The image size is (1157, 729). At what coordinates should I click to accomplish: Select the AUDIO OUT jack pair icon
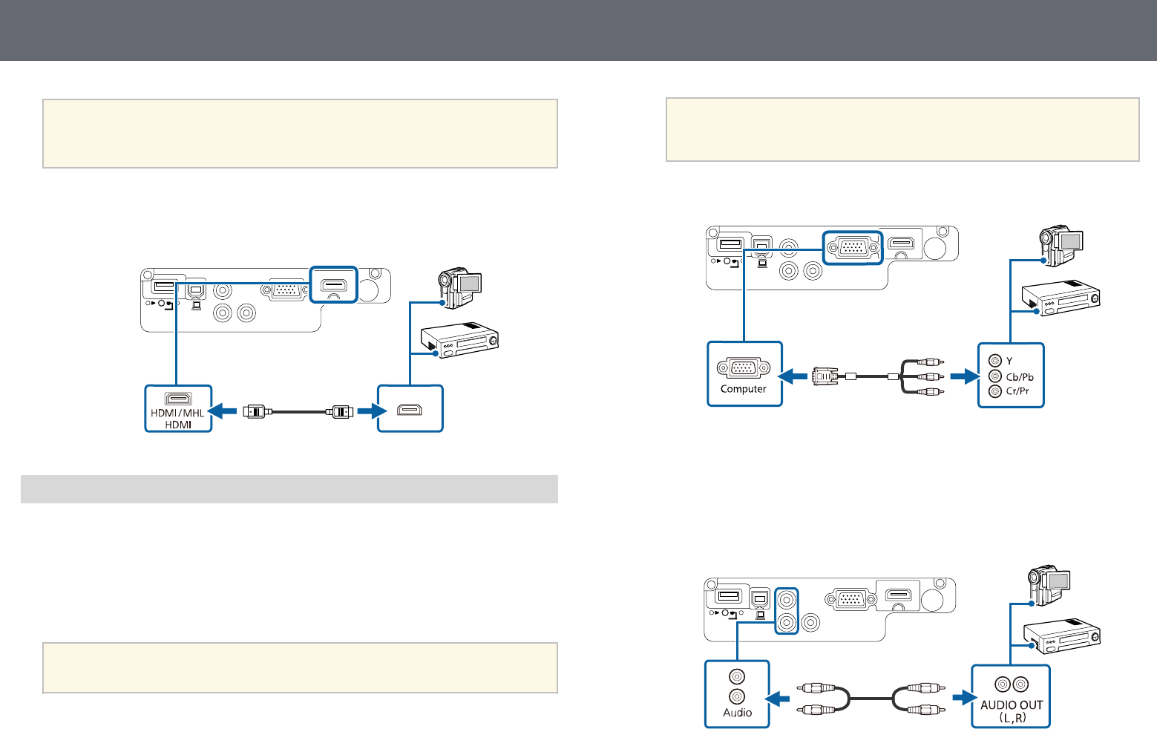[1011, 684]
